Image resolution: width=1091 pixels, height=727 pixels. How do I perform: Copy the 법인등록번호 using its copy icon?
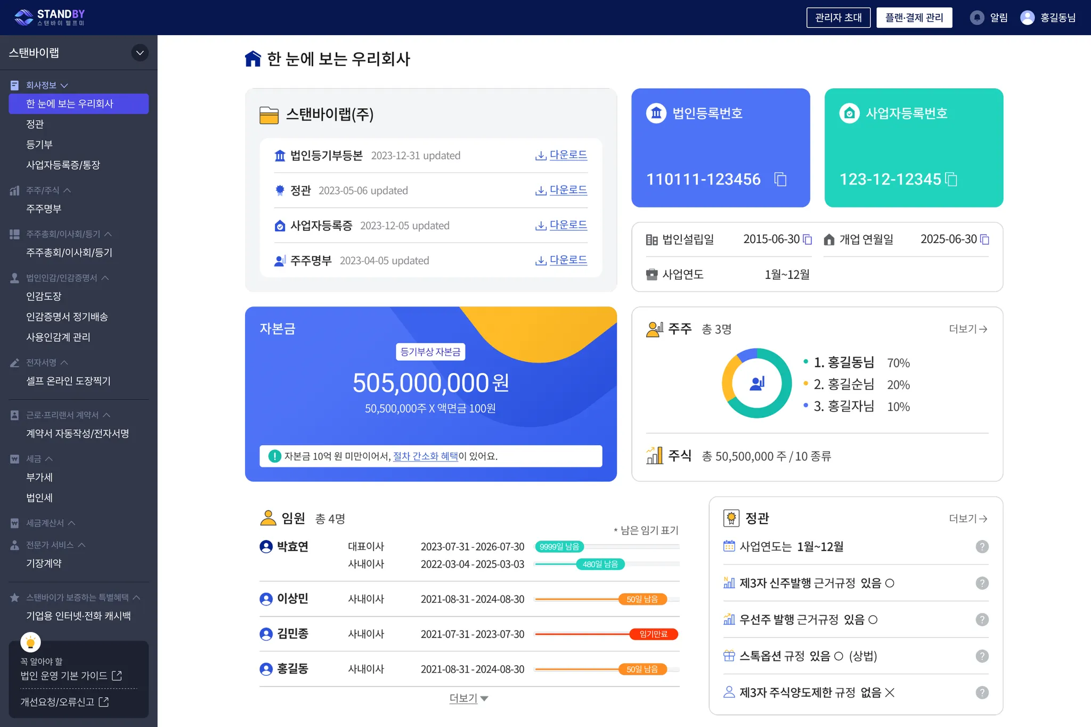pos(780,180)
